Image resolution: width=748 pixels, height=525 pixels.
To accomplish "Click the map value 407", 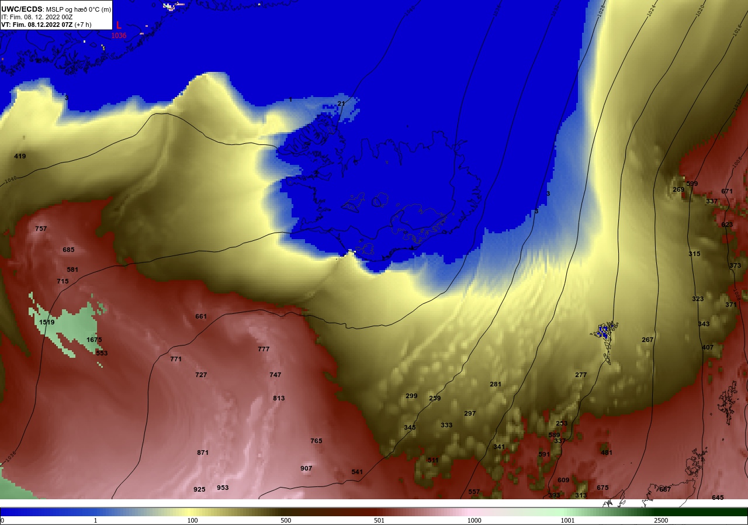I will [708, 347].
